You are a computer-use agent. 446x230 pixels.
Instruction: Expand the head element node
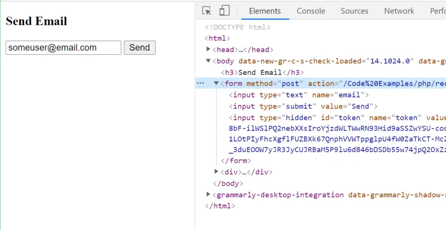209,49
